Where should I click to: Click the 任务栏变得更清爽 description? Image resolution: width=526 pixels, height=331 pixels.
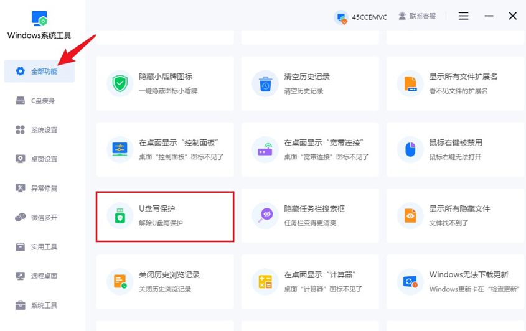310,223
